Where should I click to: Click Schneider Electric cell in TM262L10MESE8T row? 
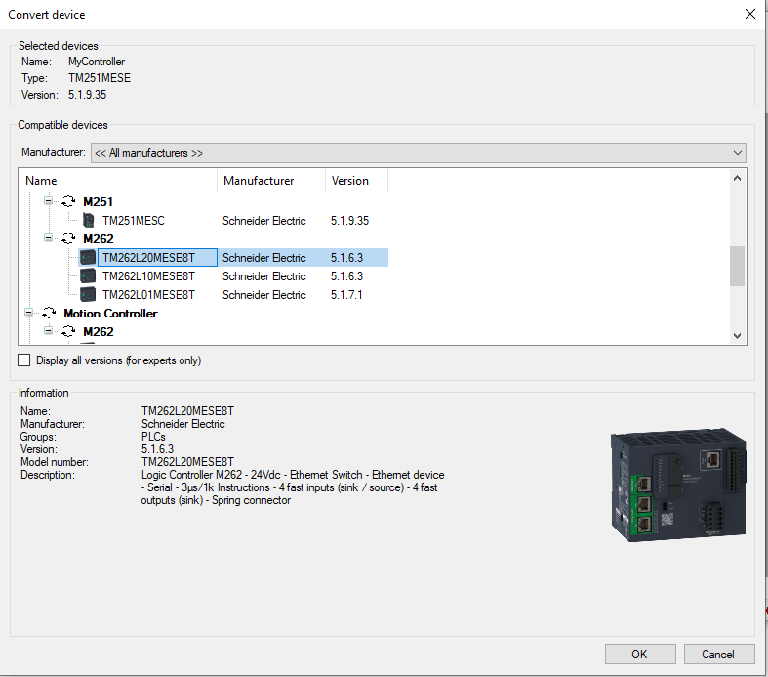pos(264,276)
